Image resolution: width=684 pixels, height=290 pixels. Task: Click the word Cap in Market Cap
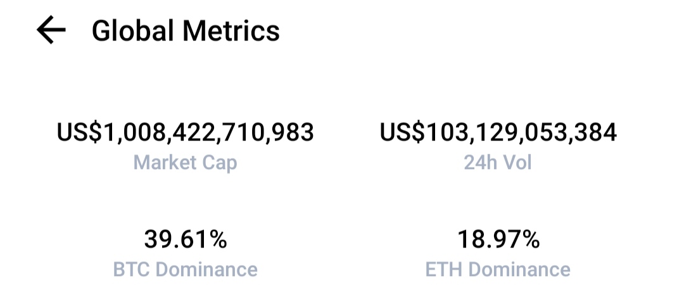point(220,163)
